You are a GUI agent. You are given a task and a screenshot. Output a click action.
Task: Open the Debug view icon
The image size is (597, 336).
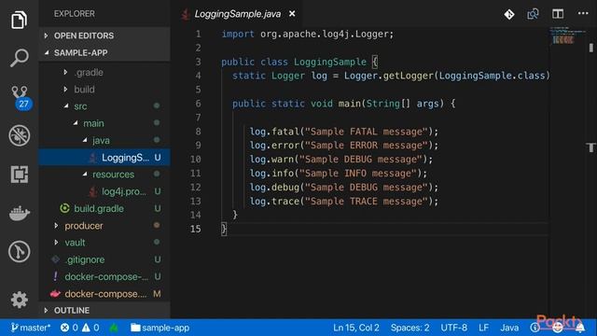(19, 135)
